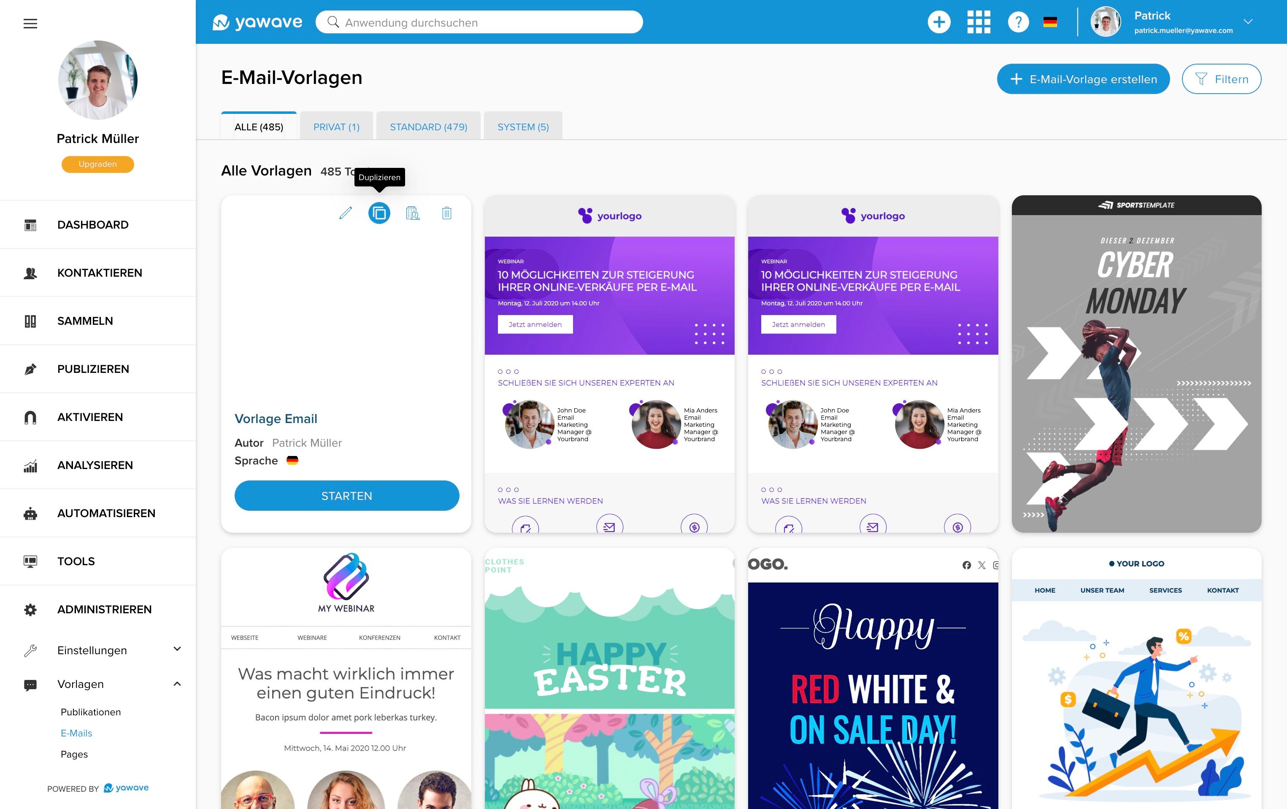Switch to the PRIVAT (1) tab
The width and height of the screenshot is (1287, 809).
[336, 127]
